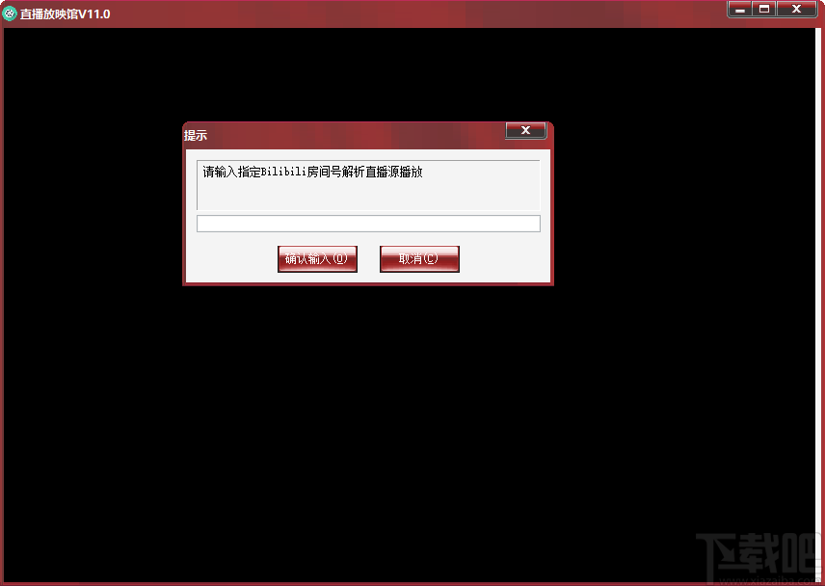Click dialog space between 确认输入 and 取消 buttons
The width and height of the screenshot is (825, 586).
(x=368, y=259)
